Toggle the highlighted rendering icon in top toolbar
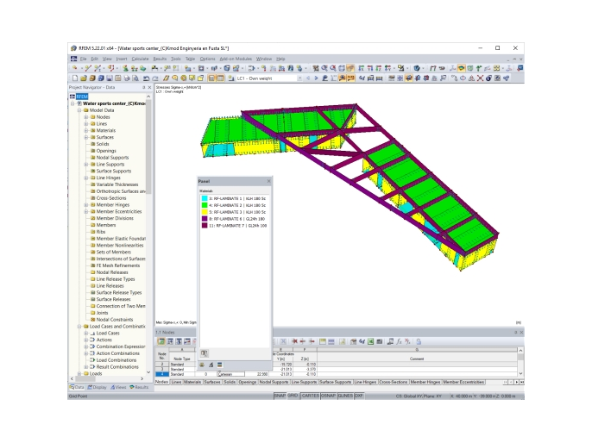592x443 pixels. click(462, 68)
